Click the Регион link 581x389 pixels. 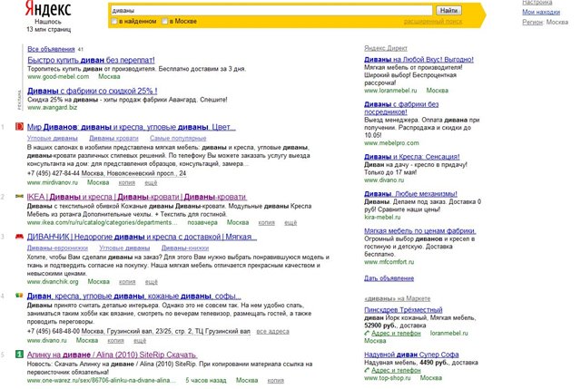(533, 22)
